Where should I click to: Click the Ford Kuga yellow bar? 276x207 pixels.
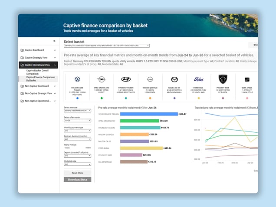click(x=141, y=148)
